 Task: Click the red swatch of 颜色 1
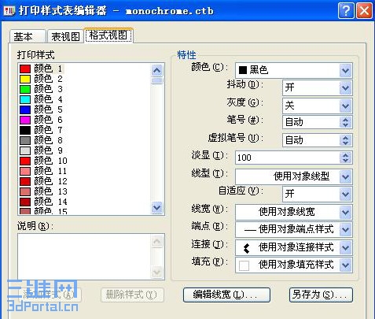click(x=25, y=69)
